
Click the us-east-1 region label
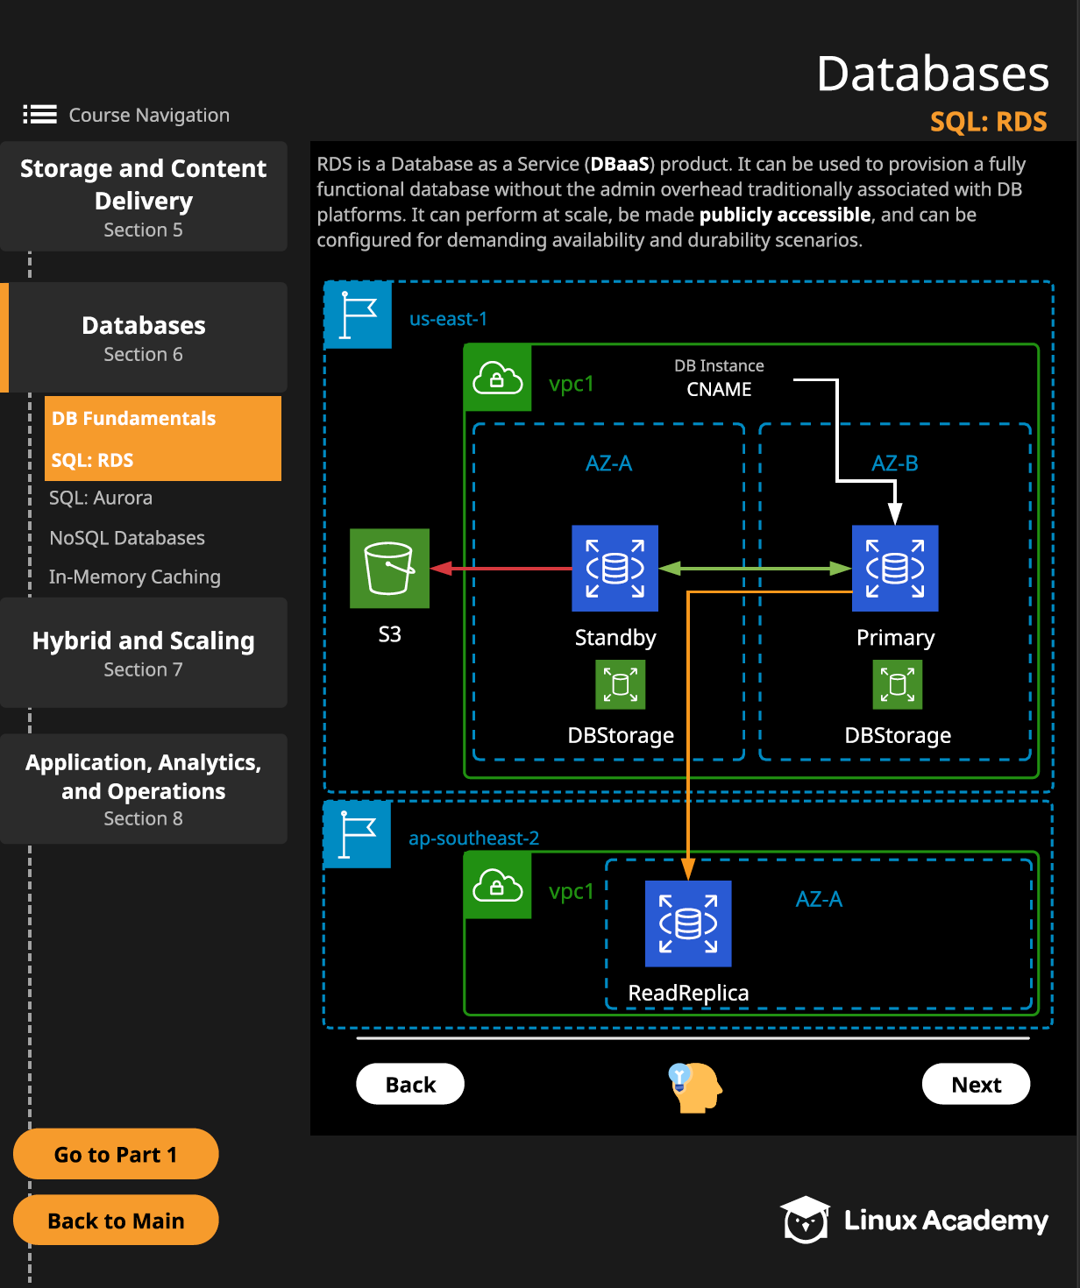tap(448, 319)
